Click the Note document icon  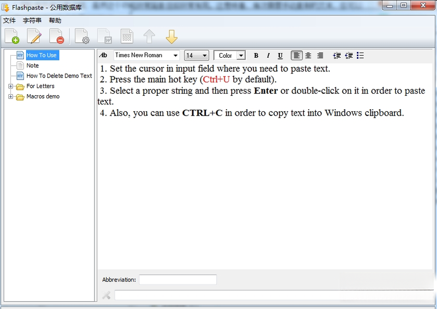(x=20, y=66)
